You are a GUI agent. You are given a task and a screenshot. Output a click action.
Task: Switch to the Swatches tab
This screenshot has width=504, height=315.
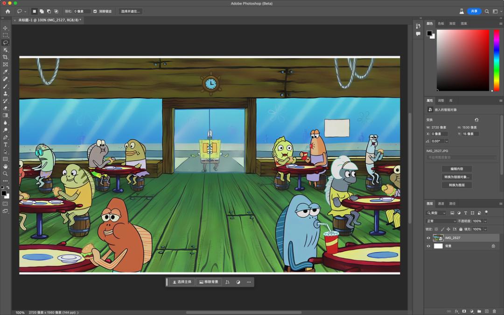click(441, 23)
